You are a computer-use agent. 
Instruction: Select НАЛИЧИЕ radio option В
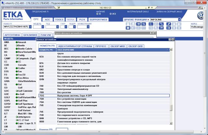(x=97, y=14)
